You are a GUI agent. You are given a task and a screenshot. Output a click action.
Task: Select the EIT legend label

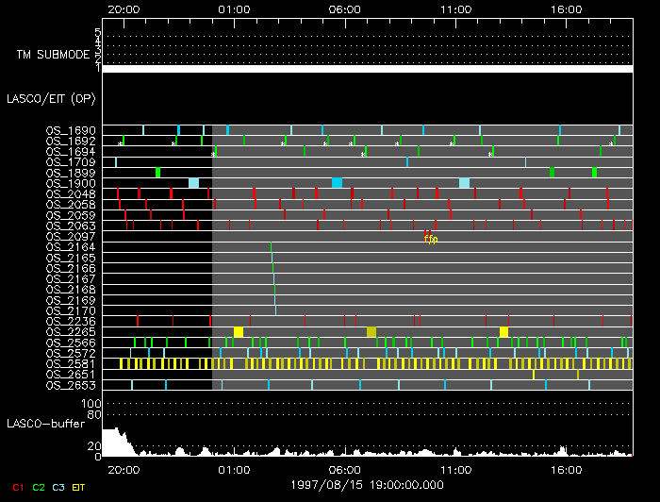(x=79, y=487)
